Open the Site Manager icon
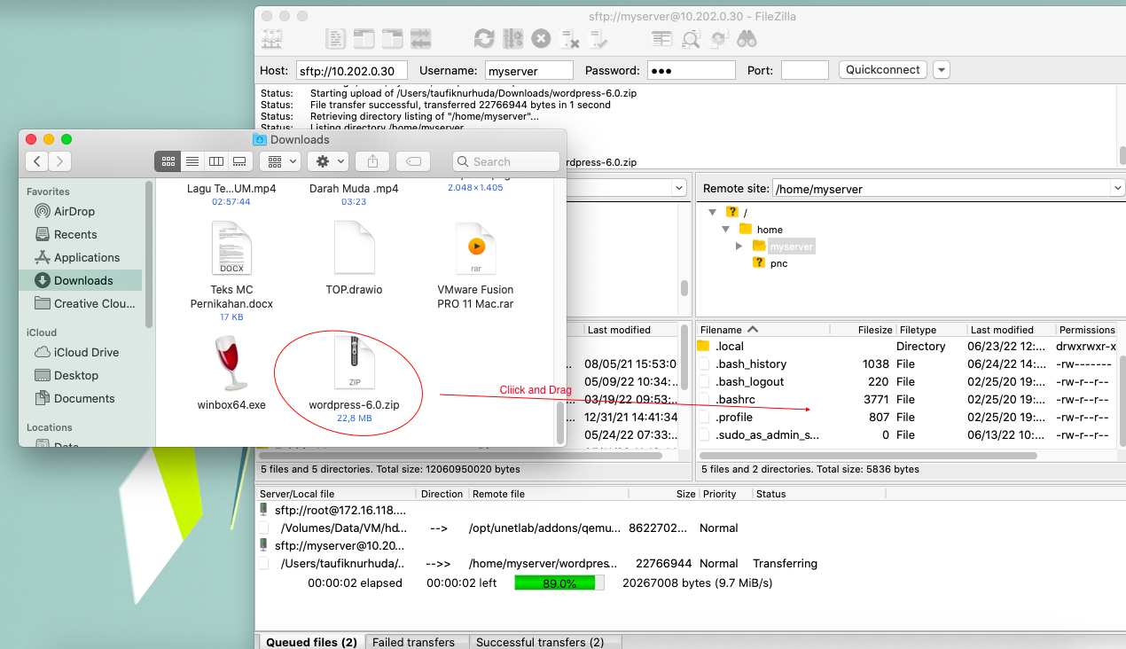 (271, 38)
